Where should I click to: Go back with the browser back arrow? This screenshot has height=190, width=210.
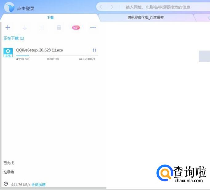point(101,7)
